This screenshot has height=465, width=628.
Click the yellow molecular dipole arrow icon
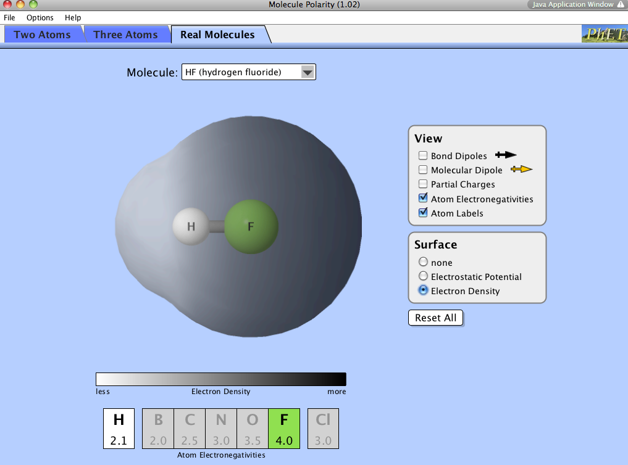click(x=521, y=170)
